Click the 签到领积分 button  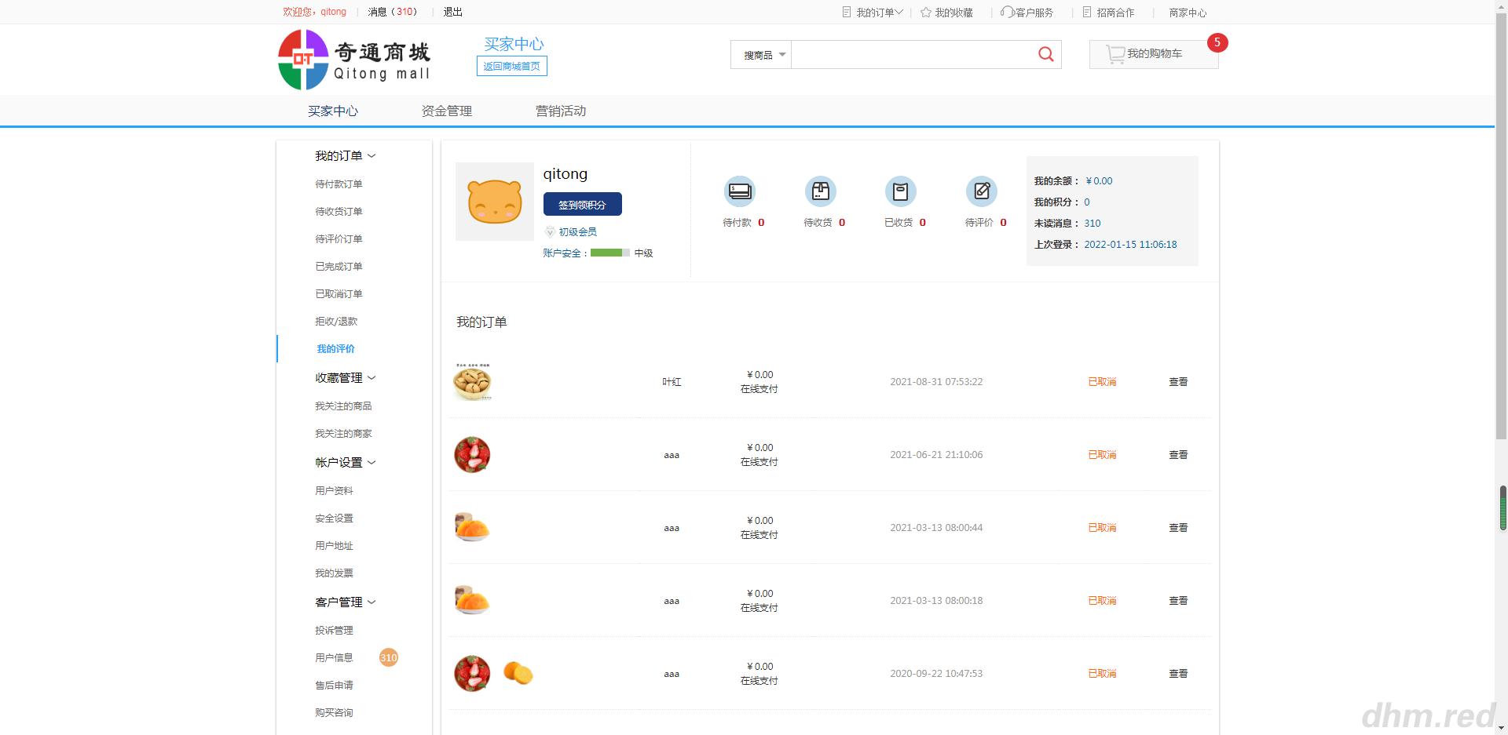581,204
